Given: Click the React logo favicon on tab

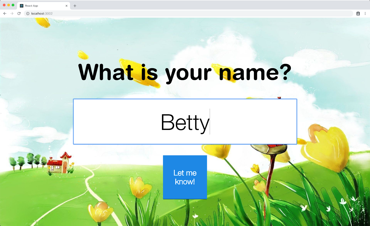Looking at the screenshot, I should point(22,6).
